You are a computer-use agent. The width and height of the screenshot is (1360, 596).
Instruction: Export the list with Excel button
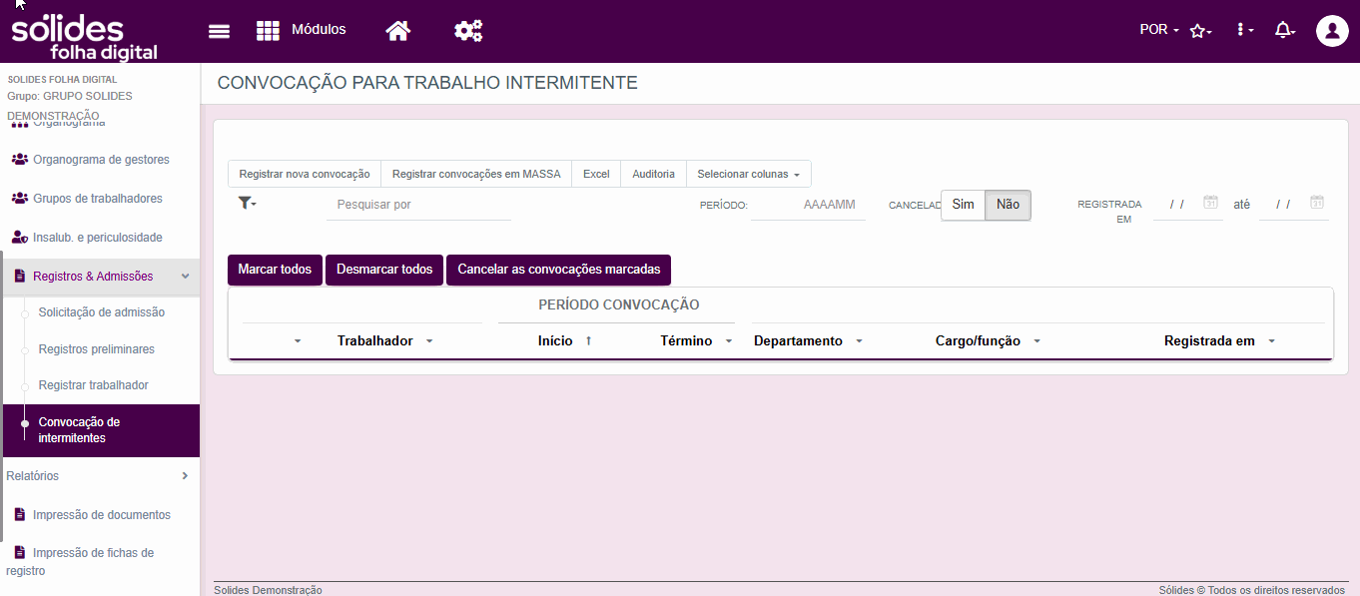[x=596, y=174]
